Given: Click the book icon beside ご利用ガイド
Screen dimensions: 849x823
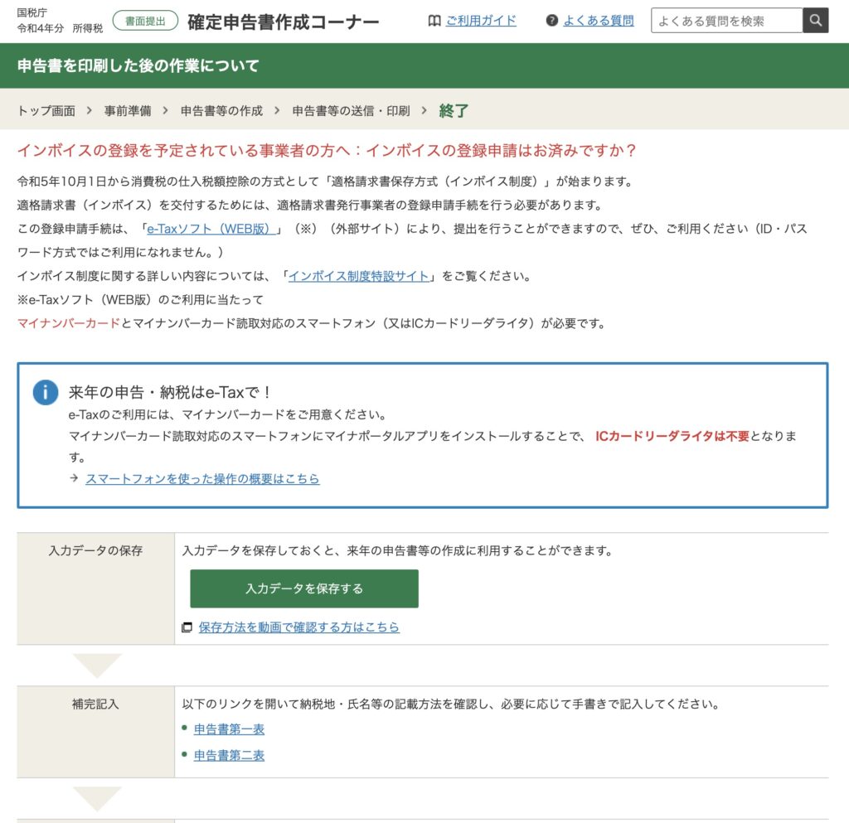Looking at the screenshot, I should [x=434, y=21].
